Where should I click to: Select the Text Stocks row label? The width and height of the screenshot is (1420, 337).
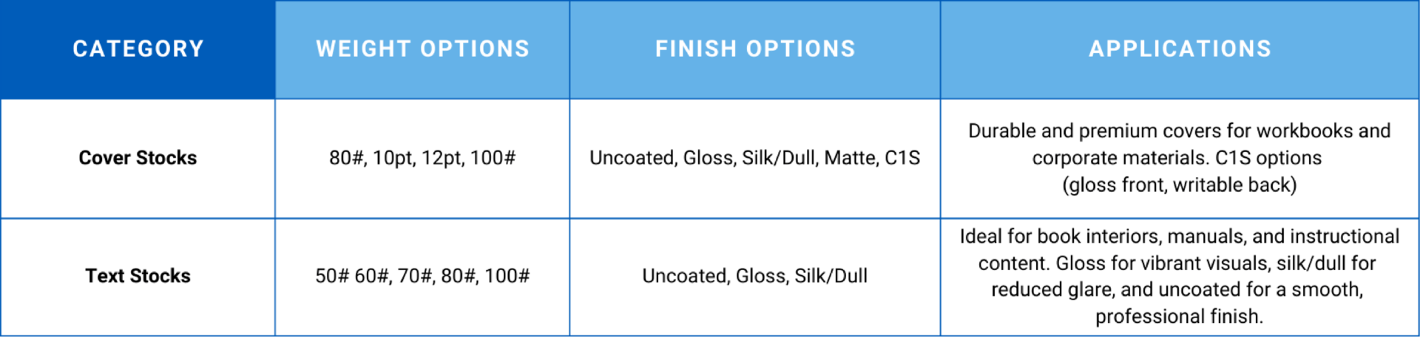click(x=138, y=276)
